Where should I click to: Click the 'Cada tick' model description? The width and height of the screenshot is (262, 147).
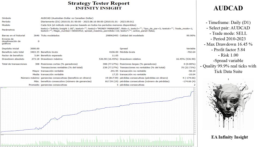(x=88, y=25)
